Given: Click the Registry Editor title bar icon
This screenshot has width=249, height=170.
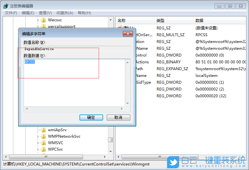Looking at the screenshot, I should tap(6, 6).
